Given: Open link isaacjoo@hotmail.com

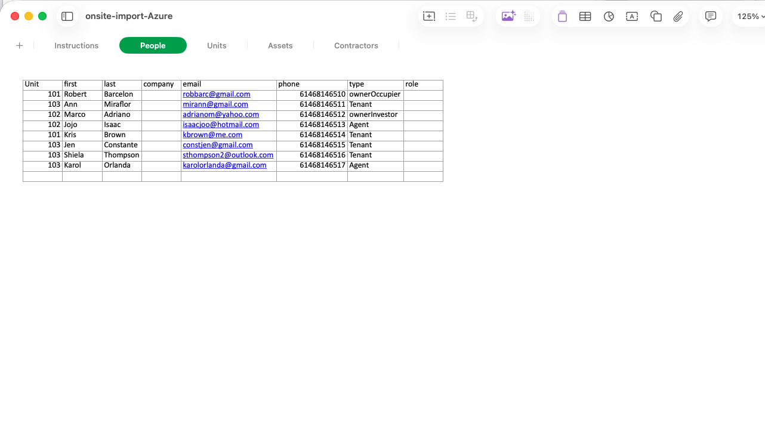Looking at the screenshot, I should point(221,125).
